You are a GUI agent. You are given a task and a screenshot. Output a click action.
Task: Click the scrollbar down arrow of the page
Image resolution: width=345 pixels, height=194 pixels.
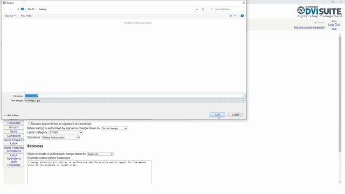[340, 182]
